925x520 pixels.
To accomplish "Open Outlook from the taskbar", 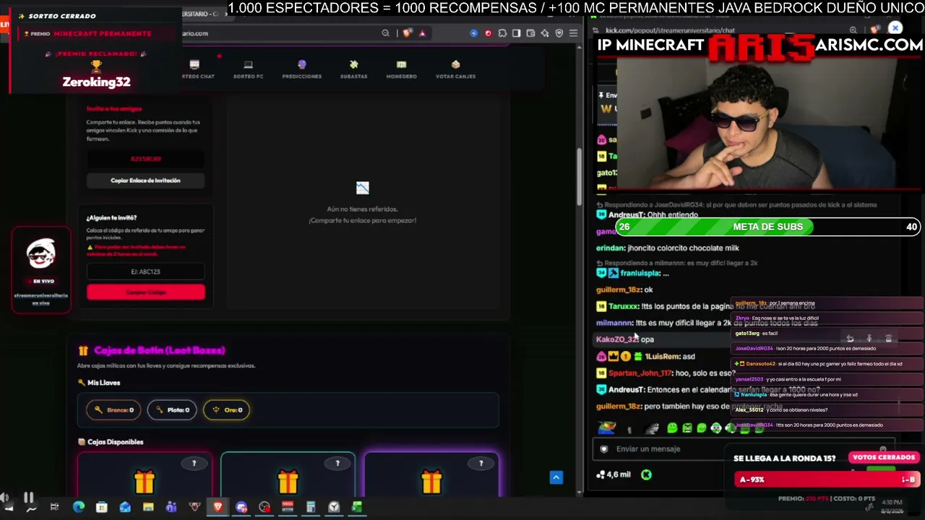I will pos(125,508).
